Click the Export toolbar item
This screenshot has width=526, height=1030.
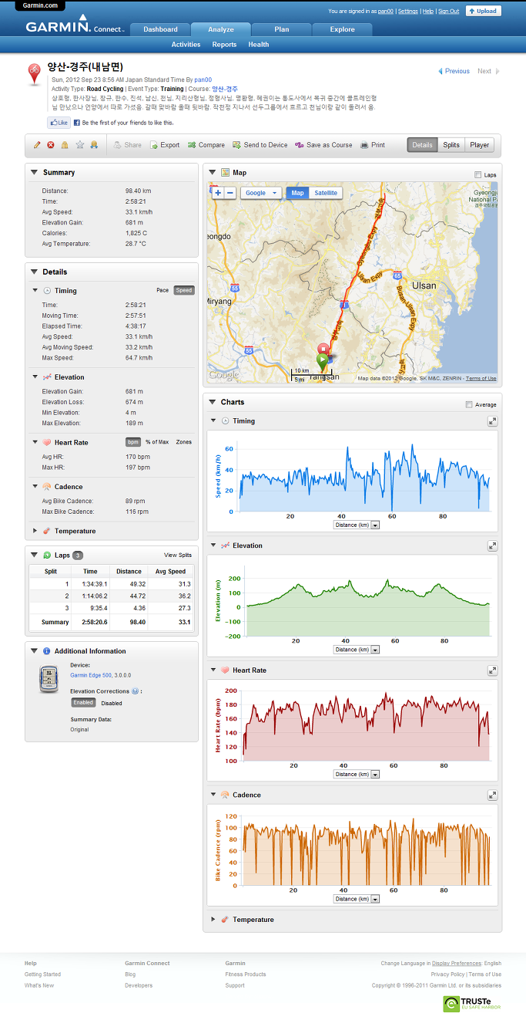[165, 145]
